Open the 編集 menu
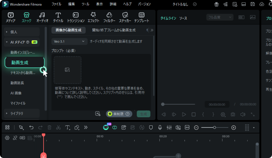The image size is (272, 158). 71,4
